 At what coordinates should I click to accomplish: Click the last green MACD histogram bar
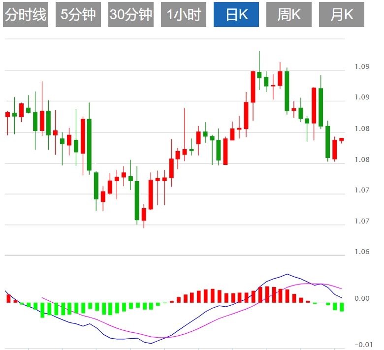pos(342,307)
